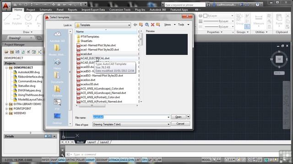Open the PTWTemplates folder
Screen dimensions: 293x164
pos(90,36)
